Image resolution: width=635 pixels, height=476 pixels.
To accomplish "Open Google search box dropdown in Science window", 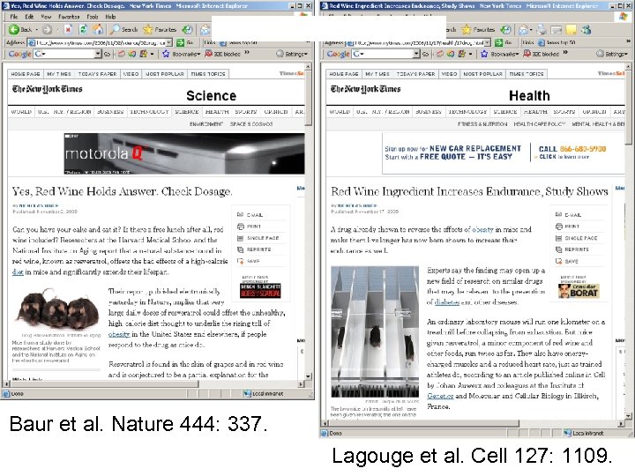I will (x=98, y=54).
